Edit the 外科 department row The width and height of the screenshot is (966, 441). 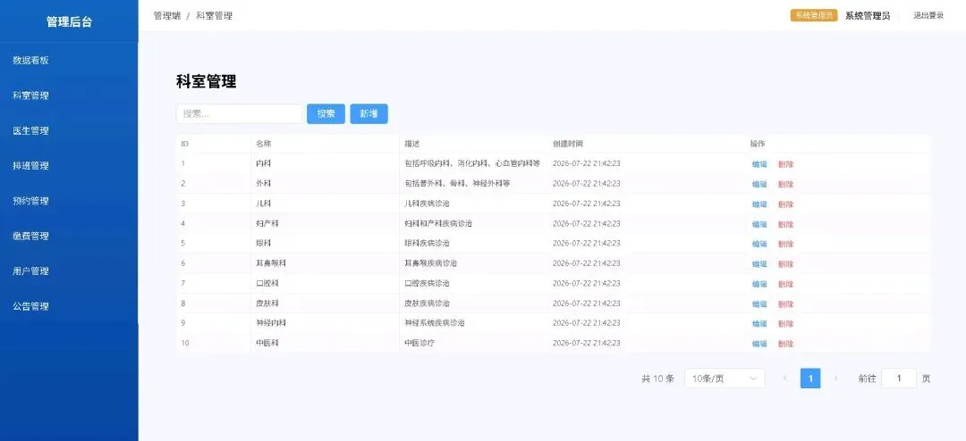tap(759, 184)
